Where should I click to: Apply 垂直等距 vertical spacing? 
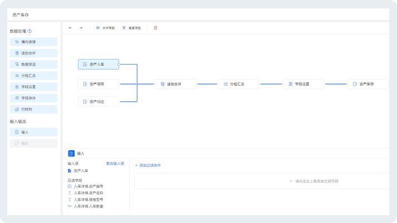(x=131, y=28)
